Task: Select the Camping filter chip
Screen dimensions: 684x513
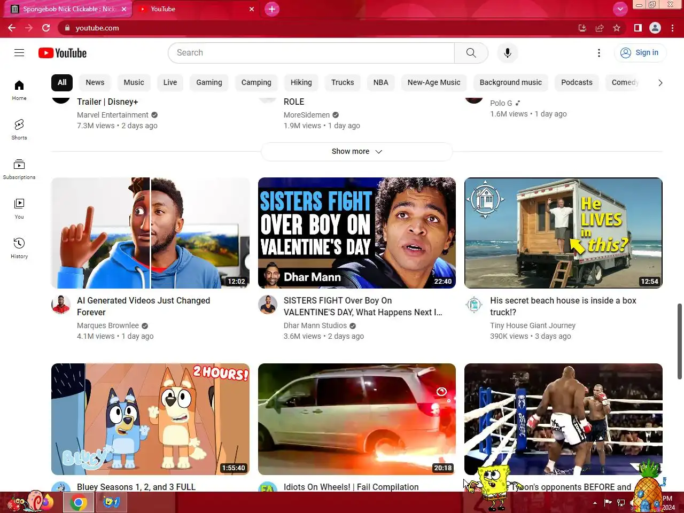Action: tap(256, 82)
